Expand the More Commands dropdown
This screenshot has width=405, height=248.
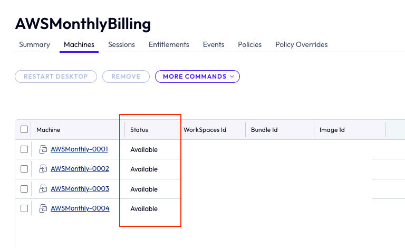(x=197, y=77)
